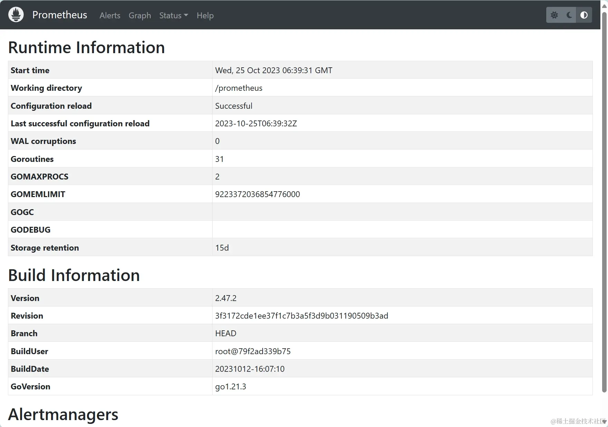Click the 'Version' row label
The height and width of the screenshot is (427, 608).
25,298
